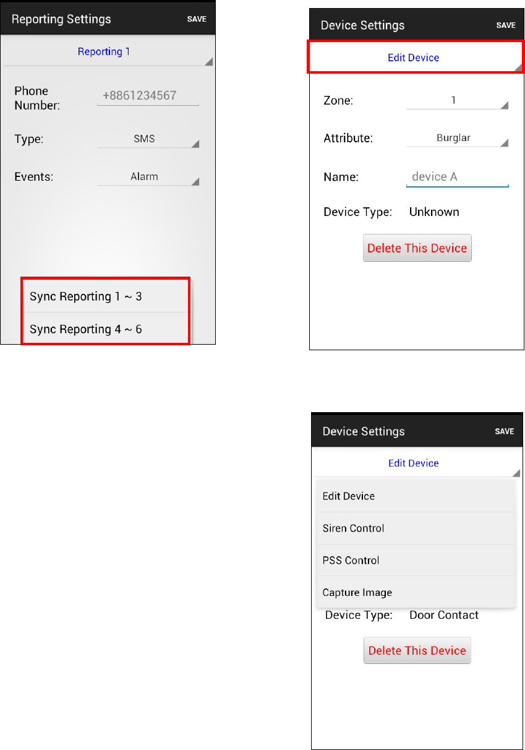Screen dimensions: 525x750
Task: Choose Sync Reporting 4 ~ 6
Action: click(x=106, y=329)
